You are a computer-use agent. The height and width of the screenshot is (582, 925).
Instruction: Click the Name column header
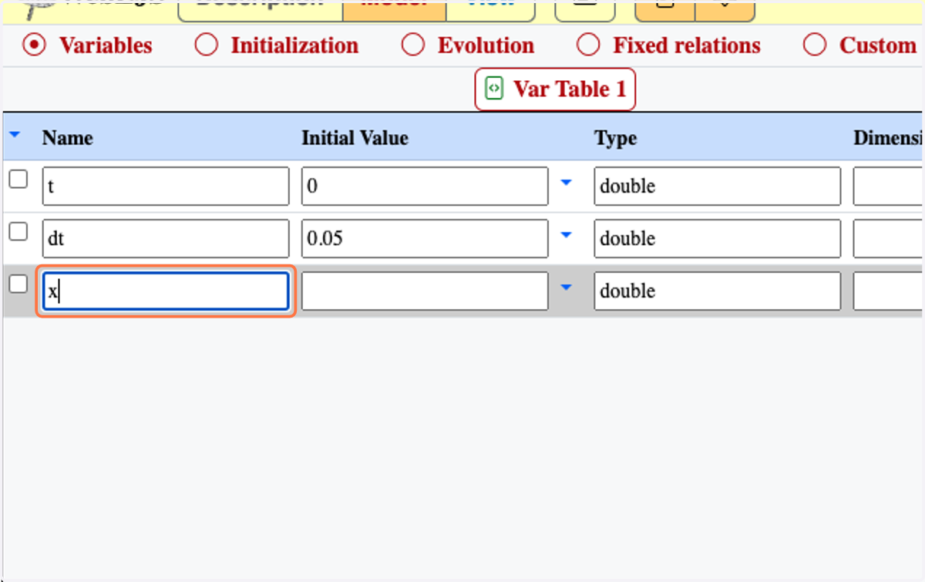click(x=68, y=138)
